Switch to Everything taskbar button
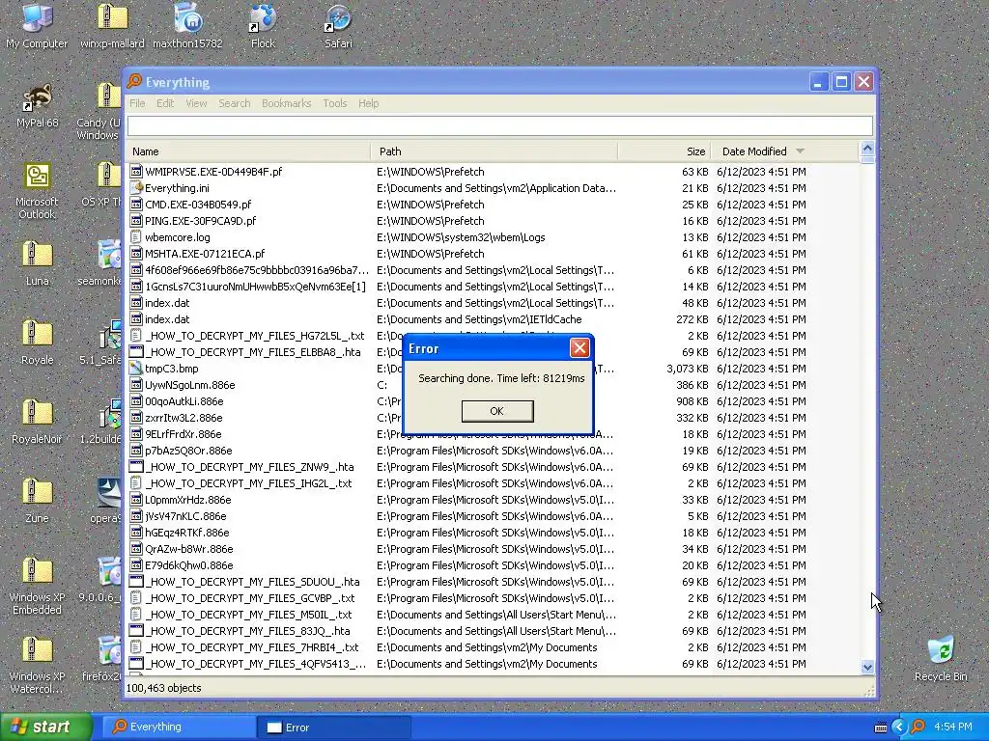 click(179, 727)
